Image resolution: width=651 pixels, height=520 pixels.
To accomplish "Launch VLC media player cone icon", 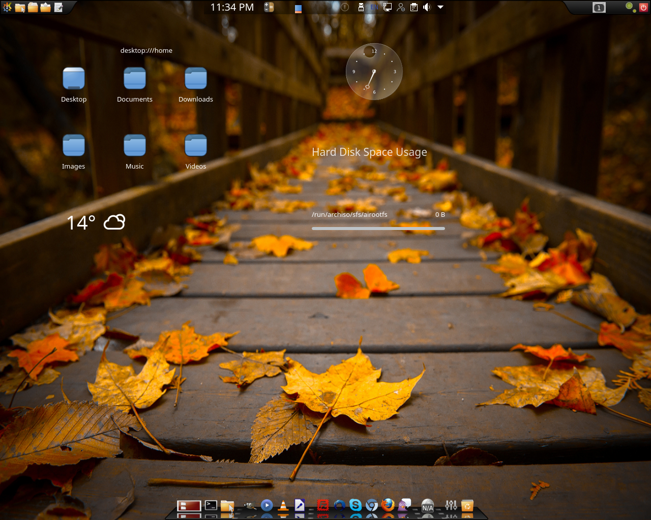I will [283, 505].
